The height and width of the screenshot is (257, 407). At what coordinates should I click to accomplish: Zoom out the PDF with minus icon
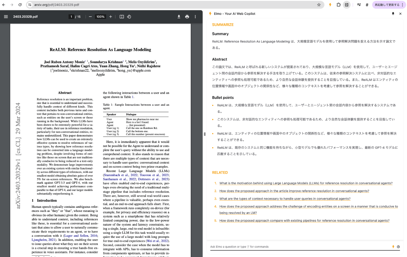tap(90, 17)
